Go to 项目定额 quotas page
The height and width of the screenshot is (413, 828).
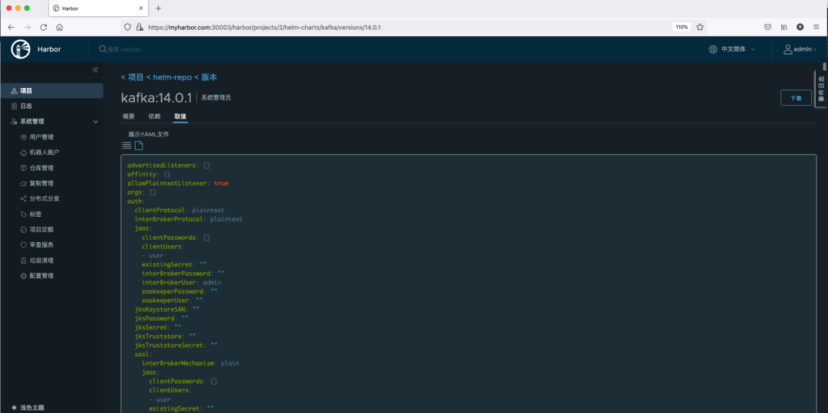(41, 229)
